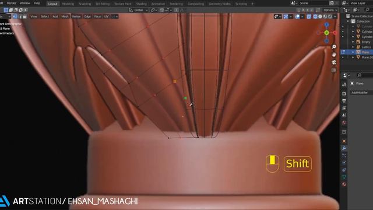Screen dimensions: 373x210
Task: Click green Y axis on navigation gizmo
Action: [326, 33]
